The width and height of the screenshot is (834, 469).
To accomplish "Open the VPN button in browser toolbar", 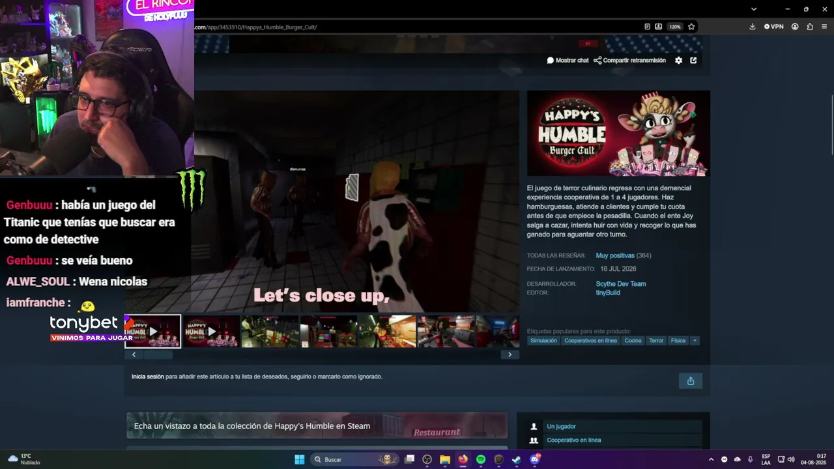I will point(773,27).
